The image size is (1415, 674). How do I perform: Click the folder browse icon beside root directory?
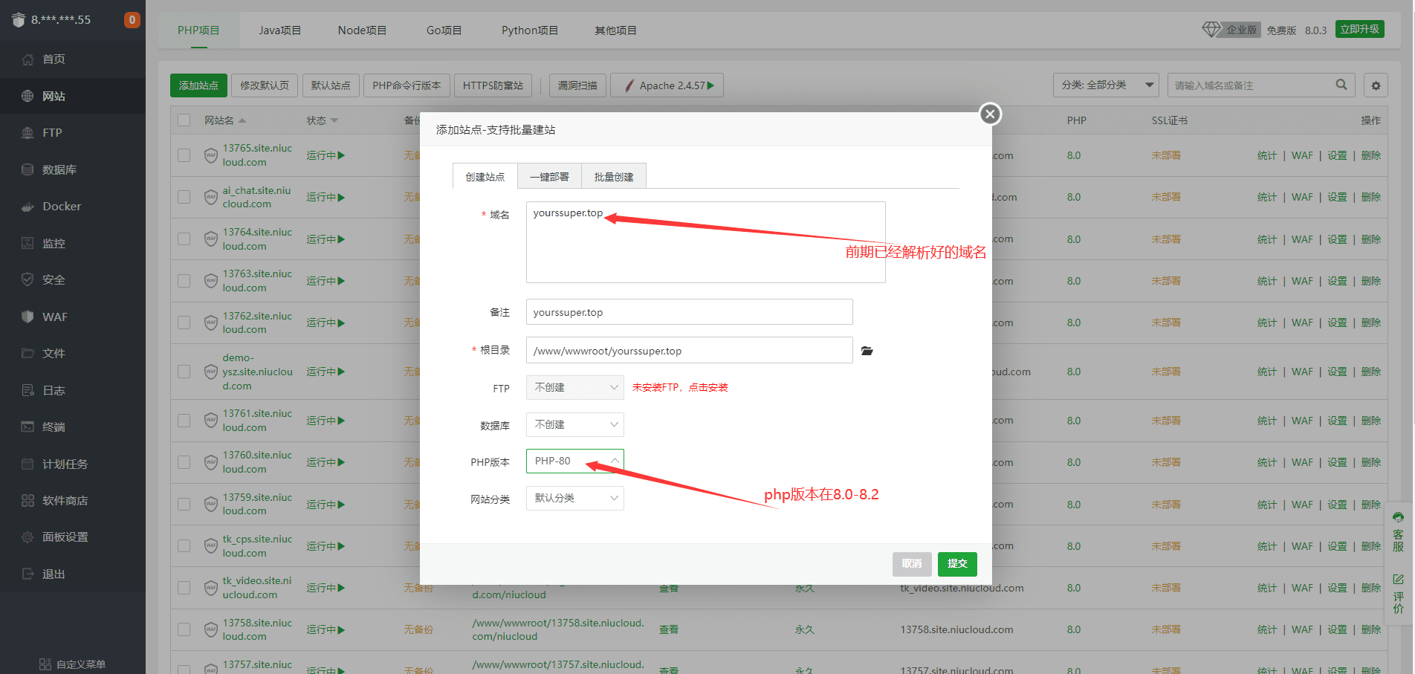pos(867,351)
